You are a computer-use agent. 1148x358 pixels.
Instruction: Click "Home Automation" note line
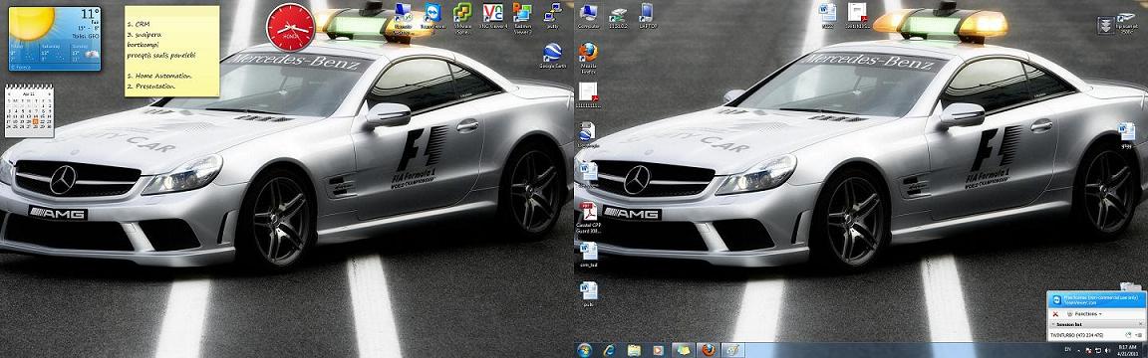coord(158,76)
